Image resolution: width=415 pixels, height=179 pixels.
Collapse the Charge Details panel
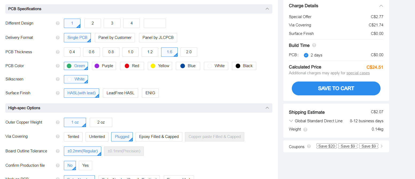[381, 6]
